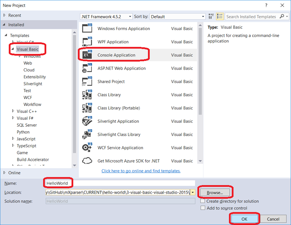Select the Python templates category
This screenshot has width=291, height=225.
point(23,132)
